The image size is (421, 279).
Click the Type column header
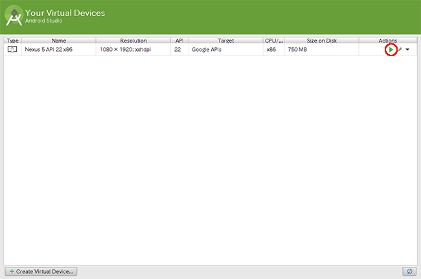(12, 41)
